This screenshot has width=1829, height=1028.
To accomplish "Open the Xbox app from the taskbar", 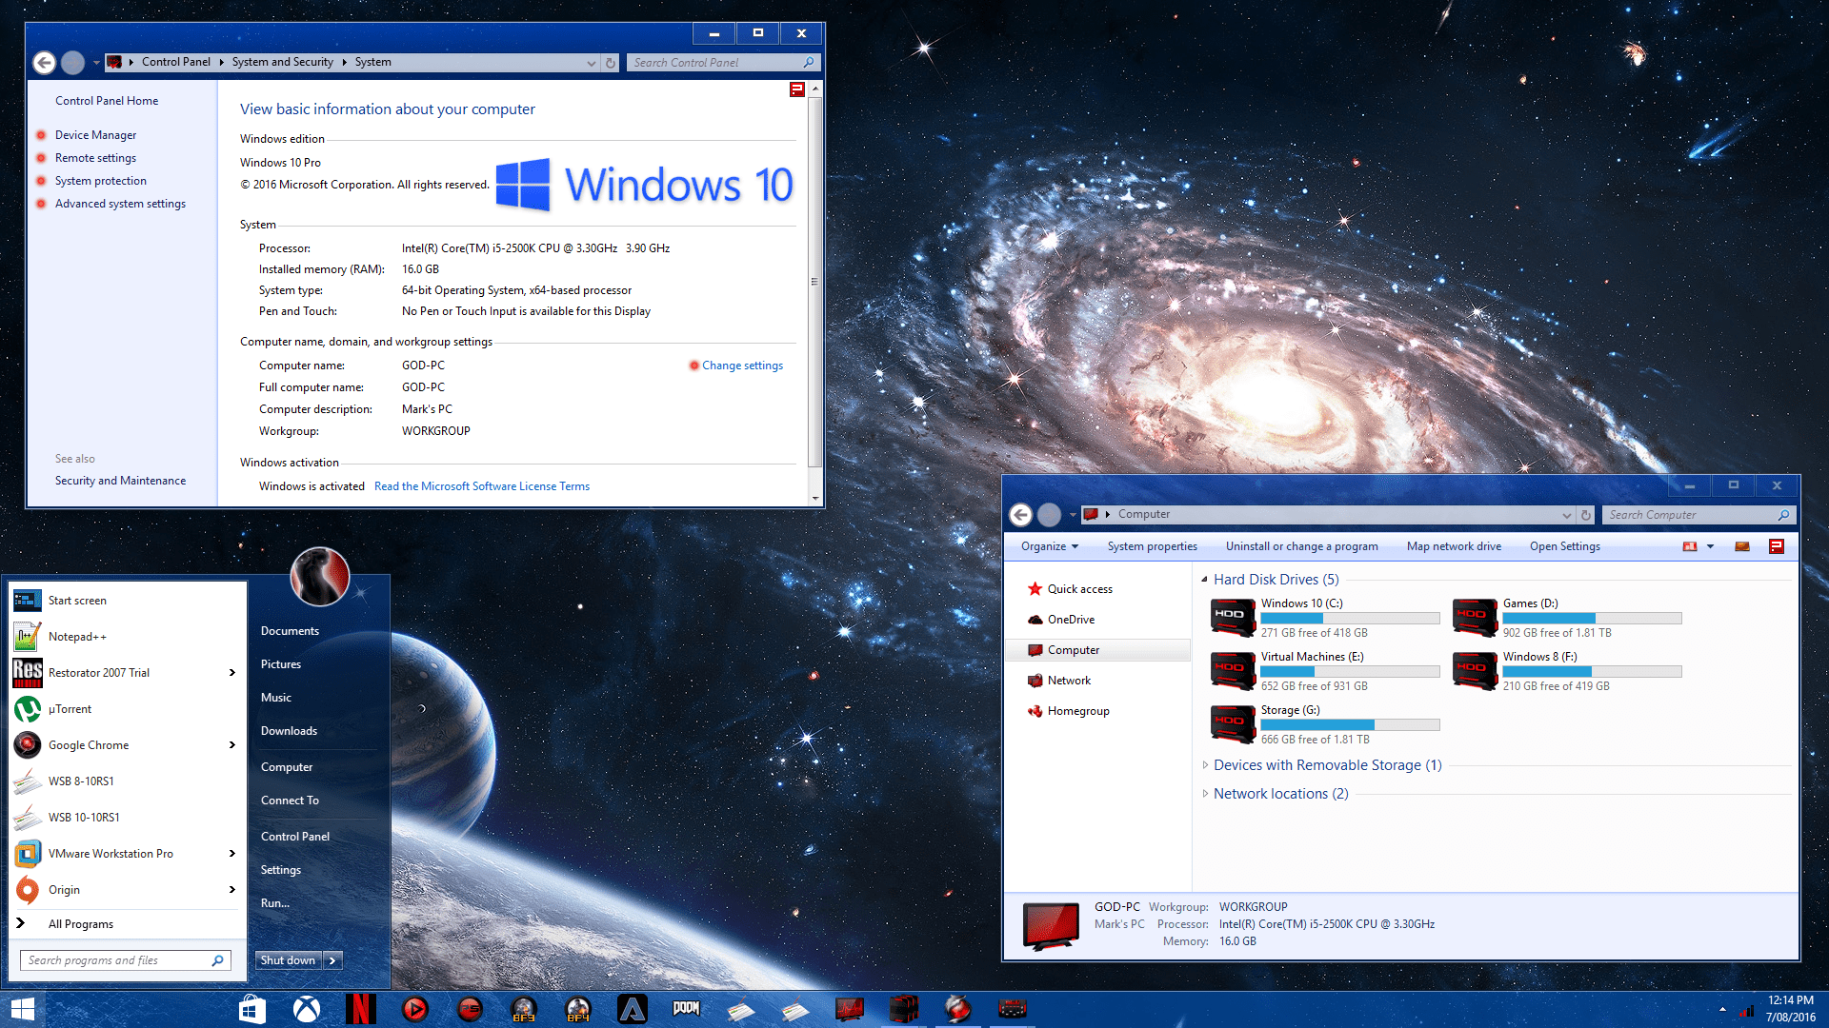I will tap(307, 1009).
